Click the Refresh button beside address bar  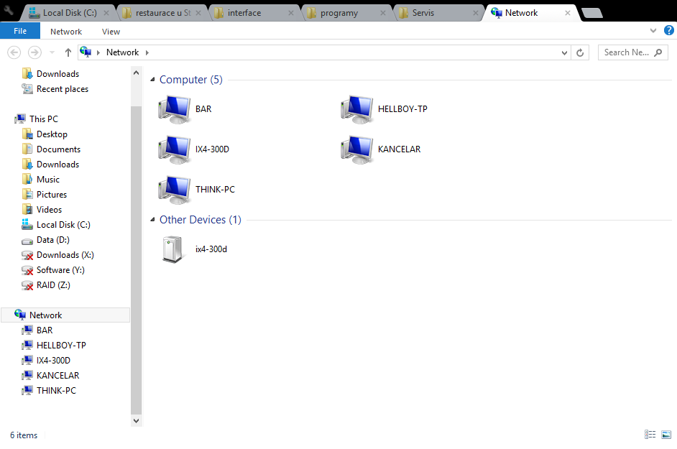pyautogui.click(x=581, y=52)
